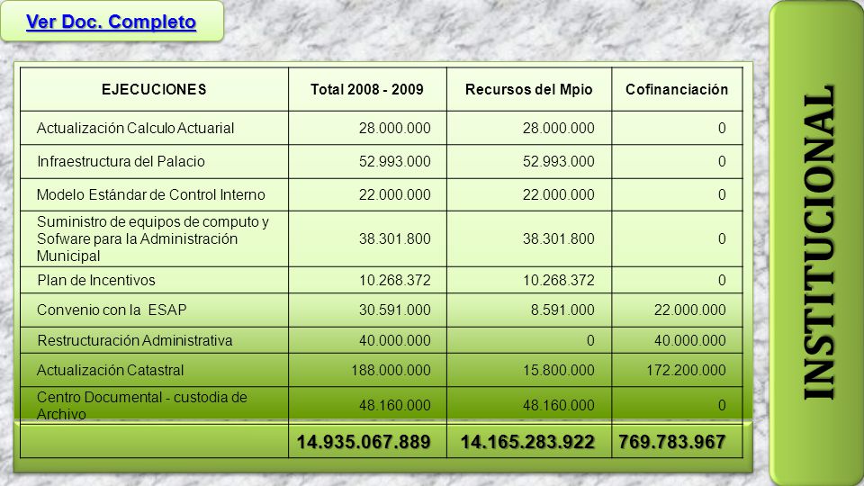864x486 pixels.
Task: Select Cofinanciación 0 for Infraestructura del Palacio
Action: point(722,161)
